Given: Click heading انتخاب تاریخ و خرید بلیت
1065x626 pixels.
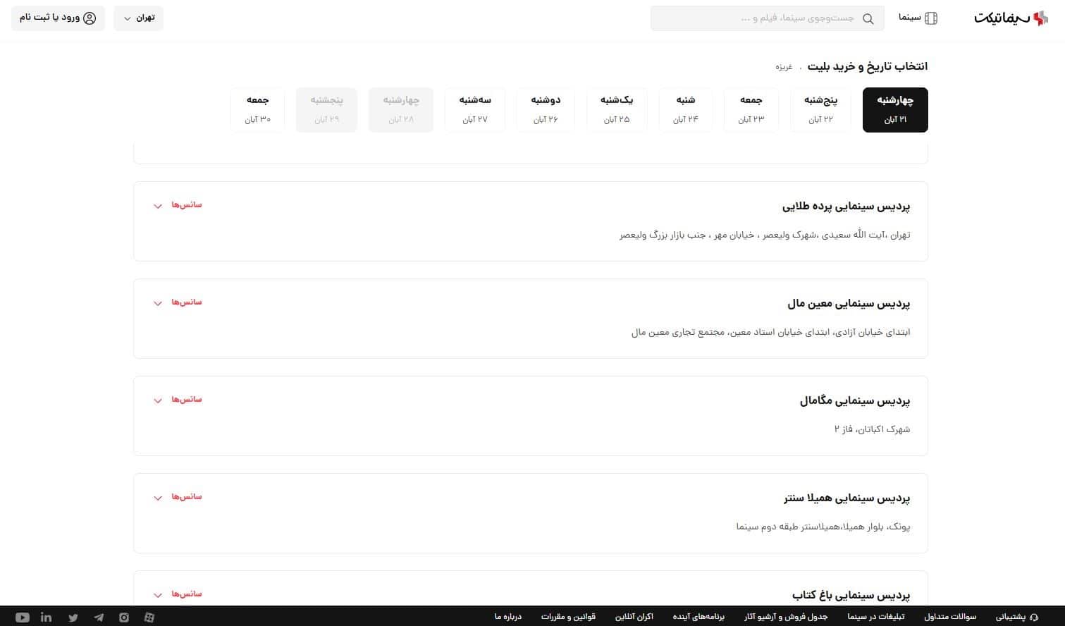Looking at the screenshot, I should pos(868,66).
